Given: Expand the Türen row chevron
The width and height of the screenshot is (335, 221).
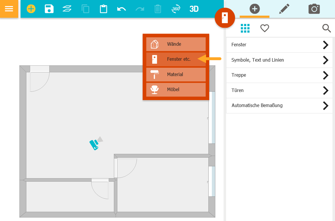Looking at the screenshot, I should click(326, 91).
